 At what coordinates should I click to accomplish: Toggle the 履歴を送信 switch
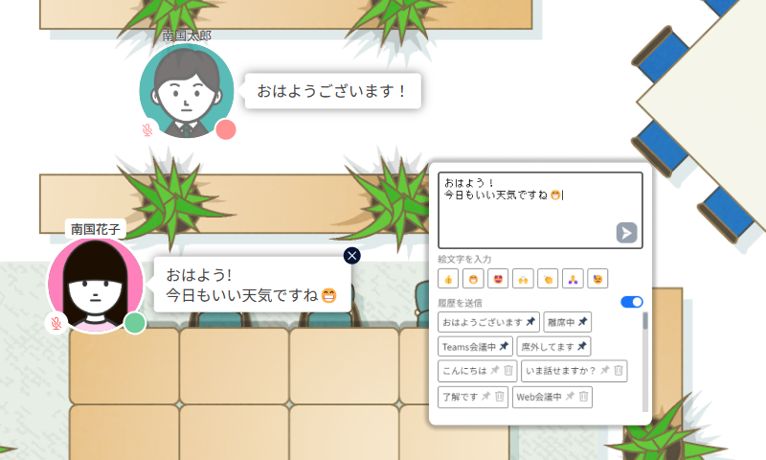632,302
